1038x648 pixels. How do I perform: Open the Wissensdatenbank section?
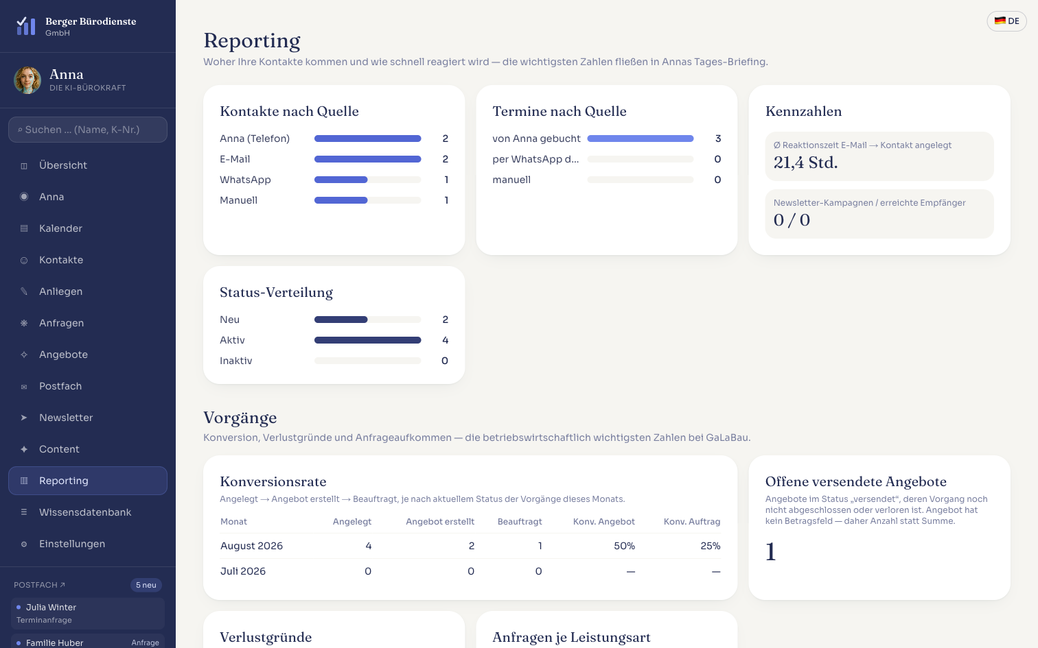click(88, 512)
